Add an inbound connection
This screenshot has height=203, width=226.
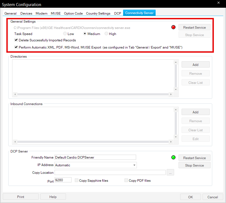coord(195,112)
